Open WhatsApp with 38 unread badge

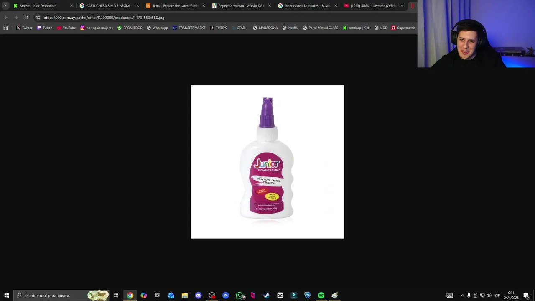(239, 296)
